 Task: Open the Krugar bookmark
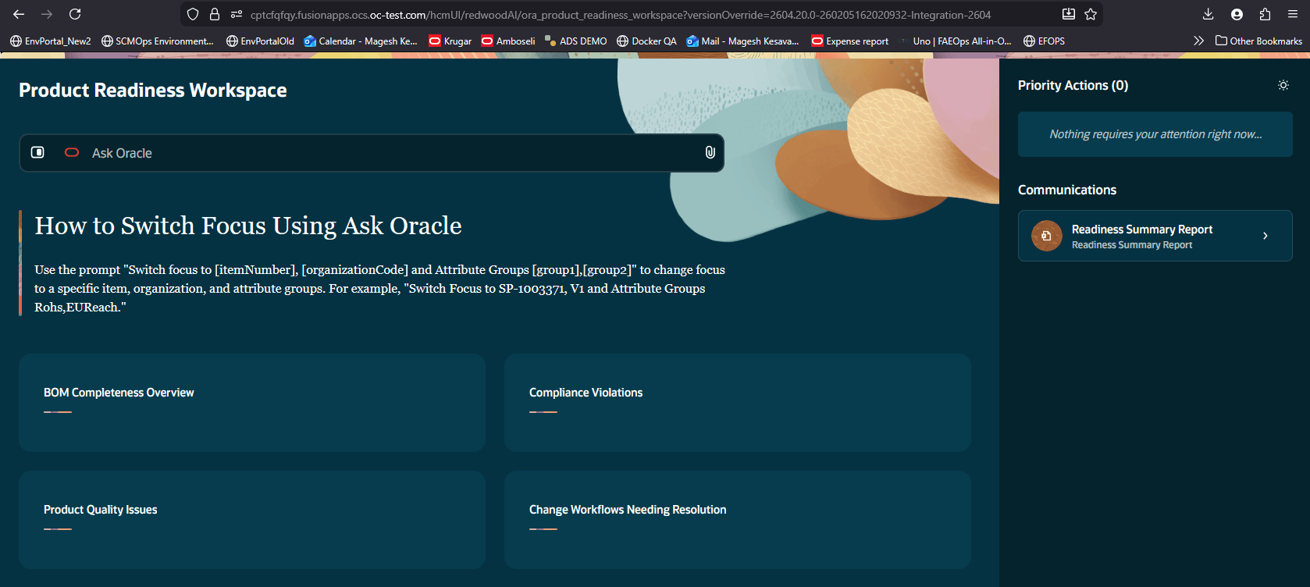pos(450,41)
